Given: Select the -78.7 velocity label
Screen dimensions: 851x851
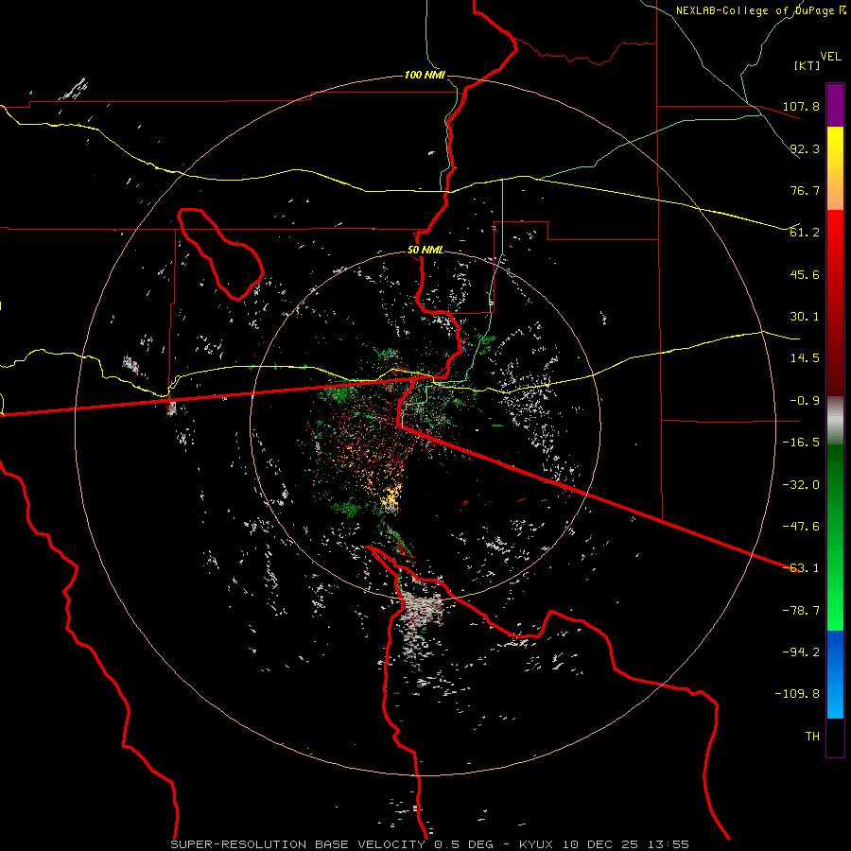Looking at the screenshot, I should tap(801, 611).
